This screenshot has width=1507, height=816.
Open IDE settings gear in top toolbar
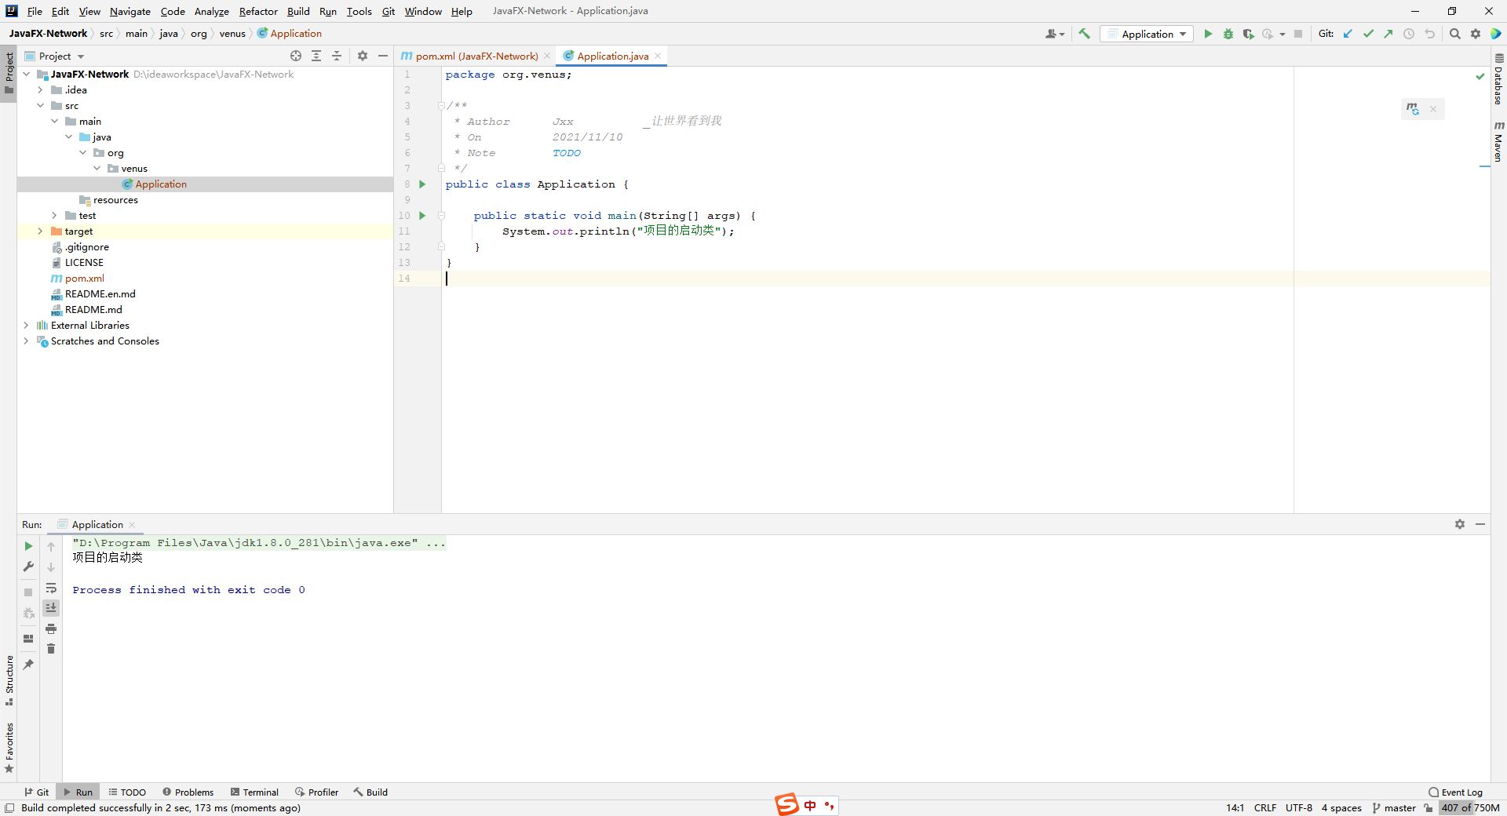(1476, 34)
